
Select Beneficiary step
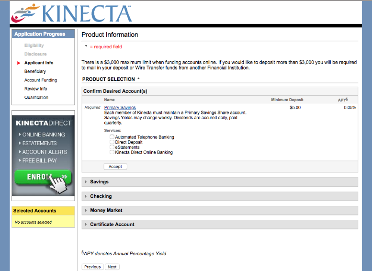point(35,71)
